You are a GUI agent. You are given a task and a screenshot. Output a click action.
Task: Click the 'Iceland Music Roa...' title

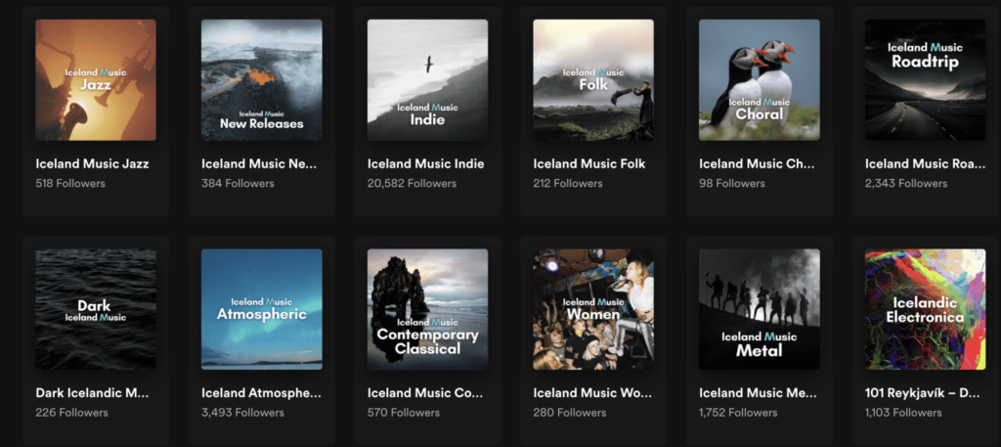[x=925, y=164]
